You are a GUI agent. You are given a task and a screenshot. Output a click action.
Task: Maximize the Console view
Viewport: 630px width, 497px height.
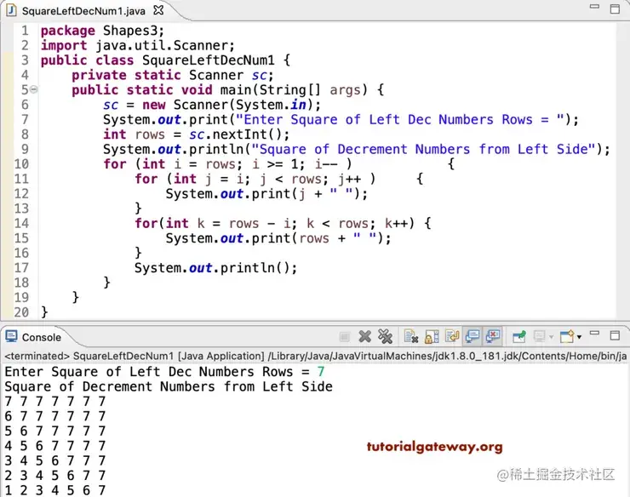pyautogui.click(x=615, y=335)
